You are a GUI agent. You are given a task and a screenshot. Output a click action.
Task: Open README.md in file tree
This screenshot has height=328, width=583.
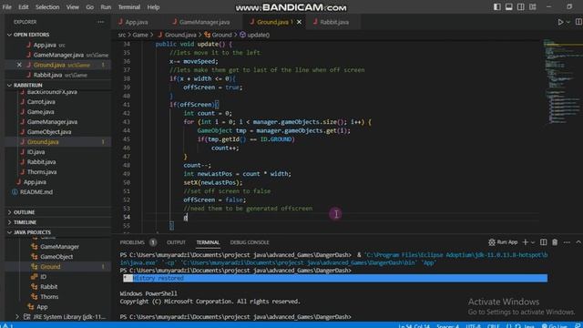[x=36, y=192]
